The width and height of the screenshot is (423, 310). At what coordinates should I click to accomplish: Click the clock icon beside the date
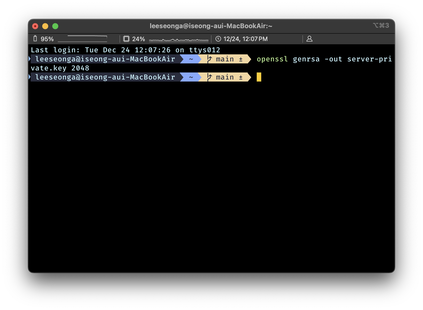coord(218,39)
